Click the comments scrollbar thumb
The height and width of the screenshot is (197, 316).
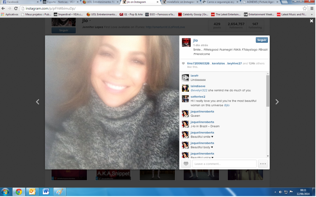[268, 91]
